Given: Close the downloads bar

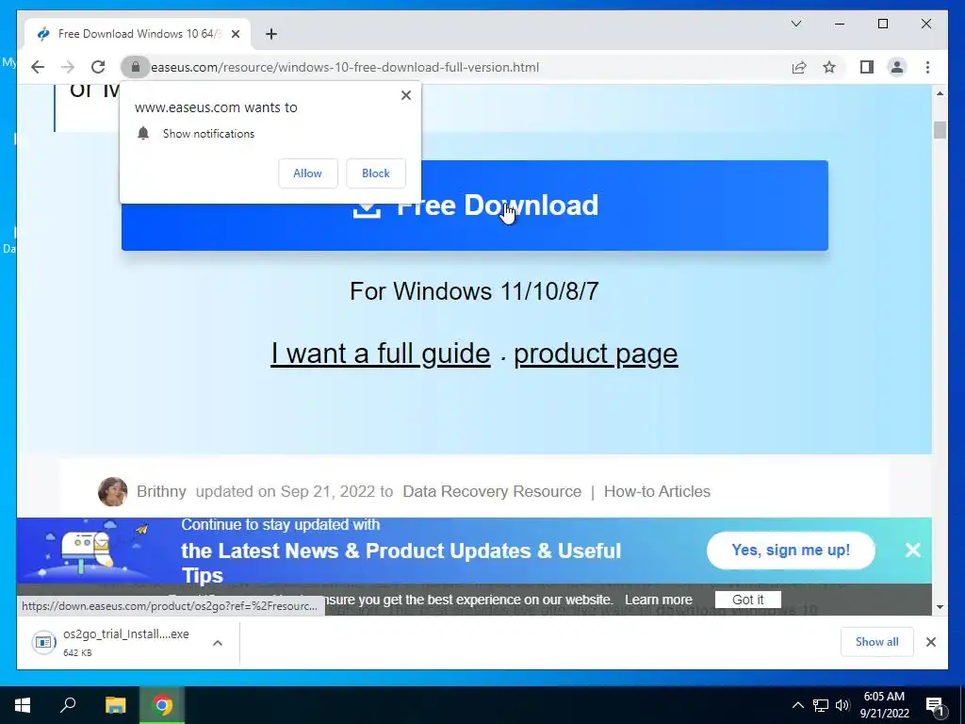Looking at the screenshot, I should tap(930, 642).
